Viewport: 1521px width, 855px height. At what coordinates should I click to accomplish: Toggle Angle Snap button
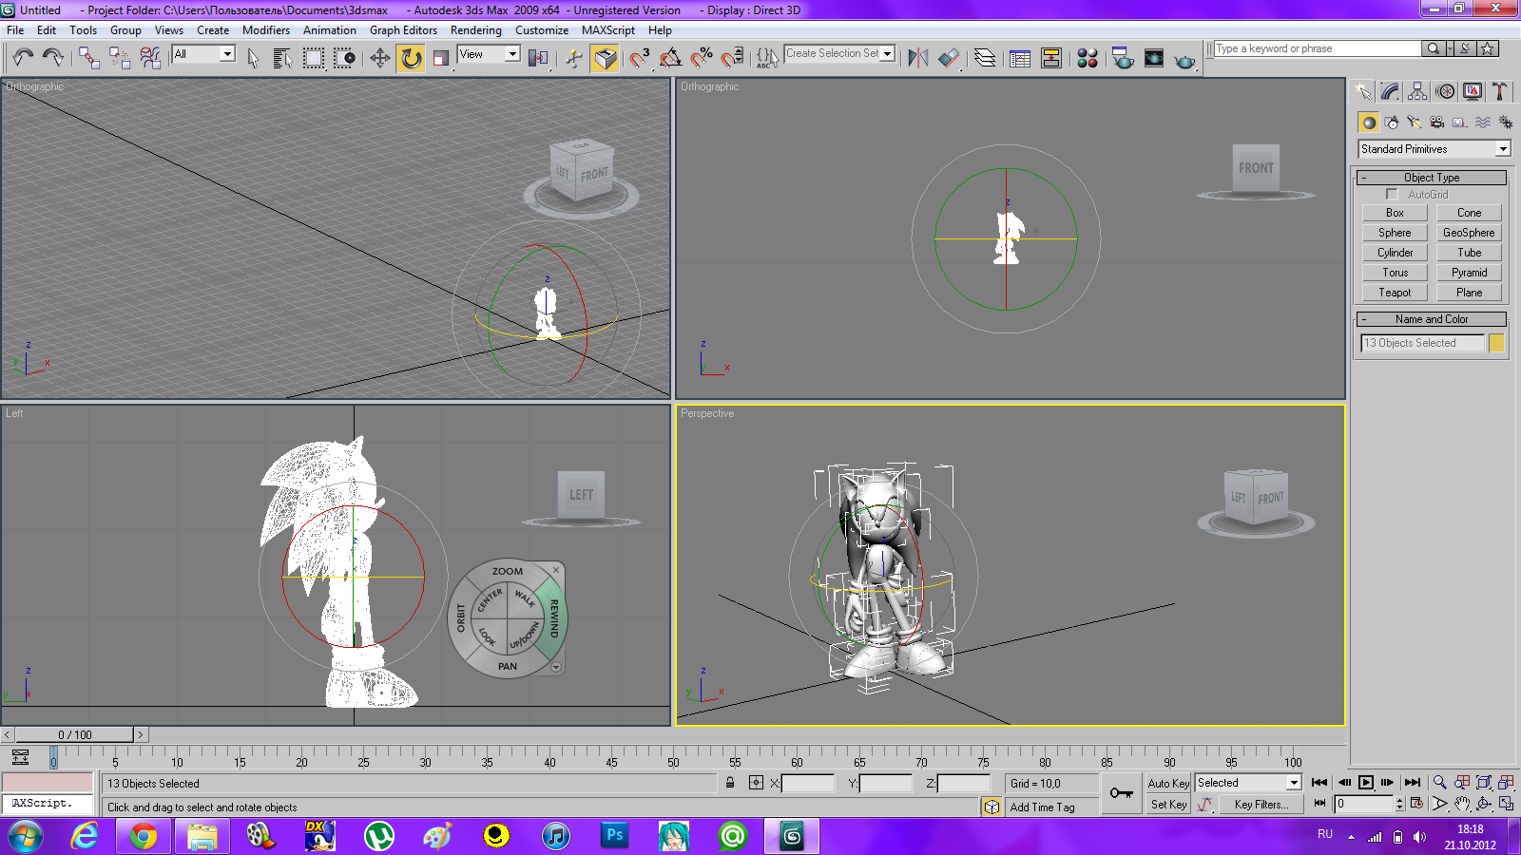coord(670,58)
